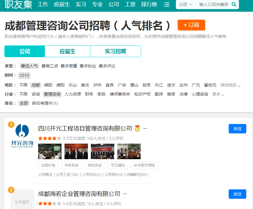
Task: Click inside 输入公司关键词 search field
Action: pos(214,4)
